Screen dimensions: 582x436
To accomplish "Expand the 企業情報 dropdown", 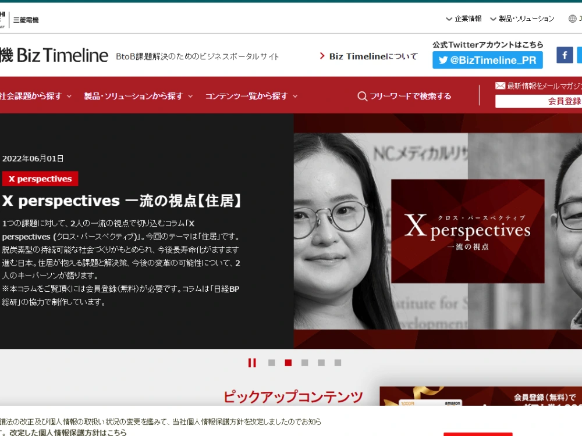I will click(464, 19).
